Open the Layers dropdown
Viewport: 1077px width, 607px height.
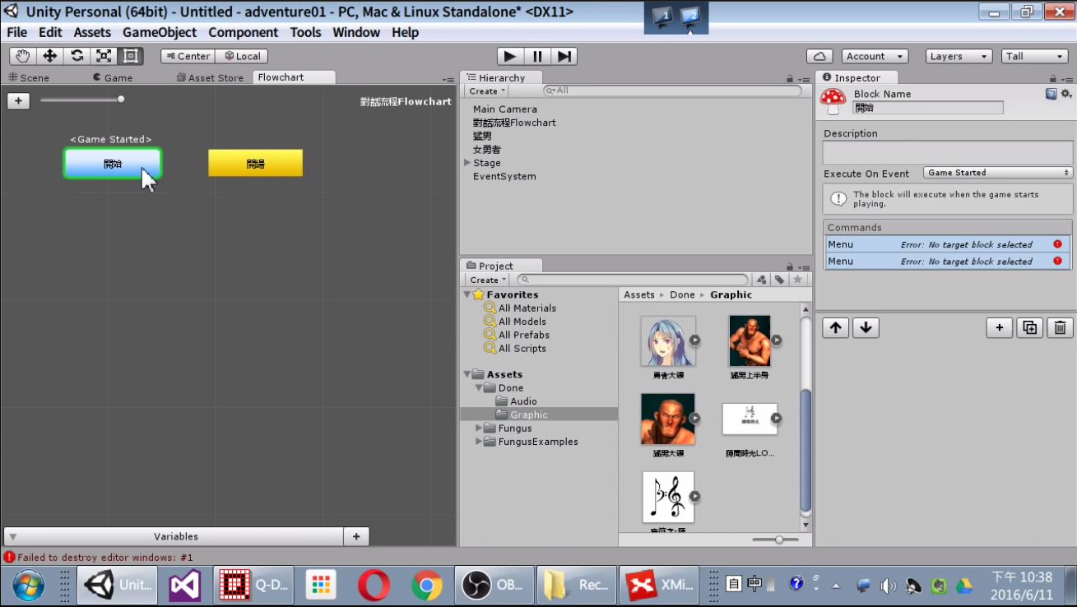[959, 56]
